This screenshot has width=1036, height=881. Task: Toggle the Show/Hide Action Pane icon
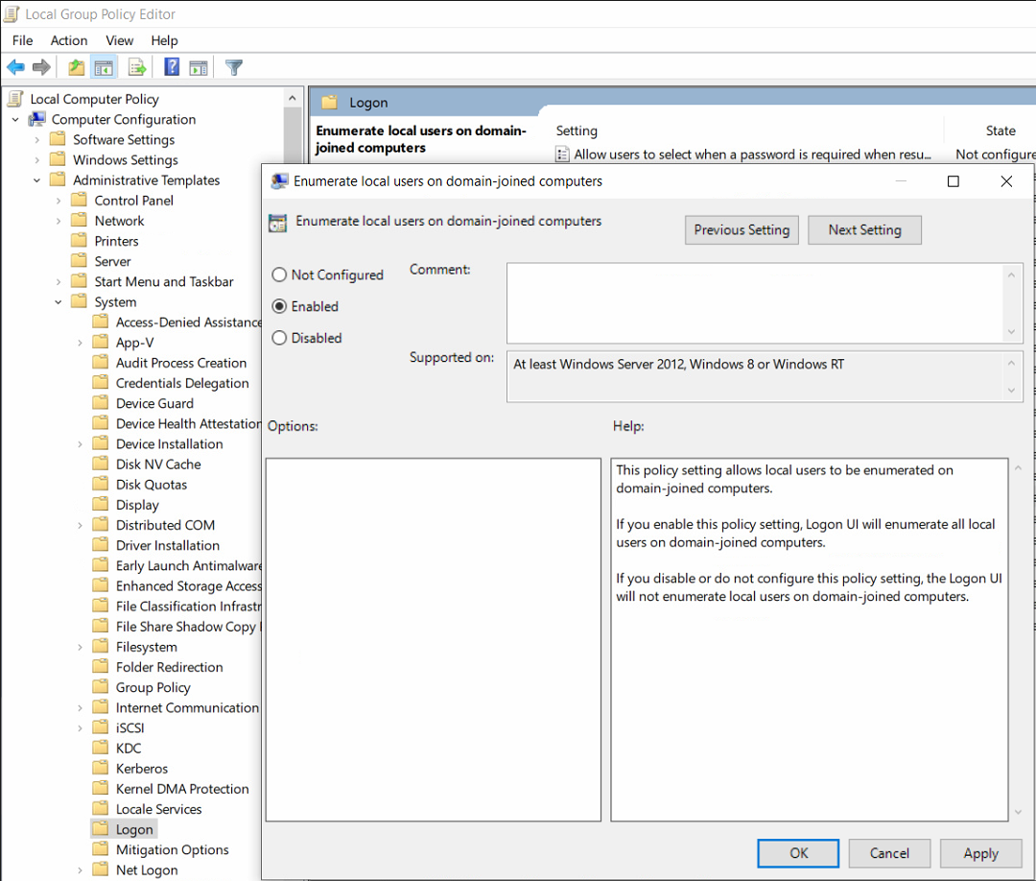click(199, 67)
